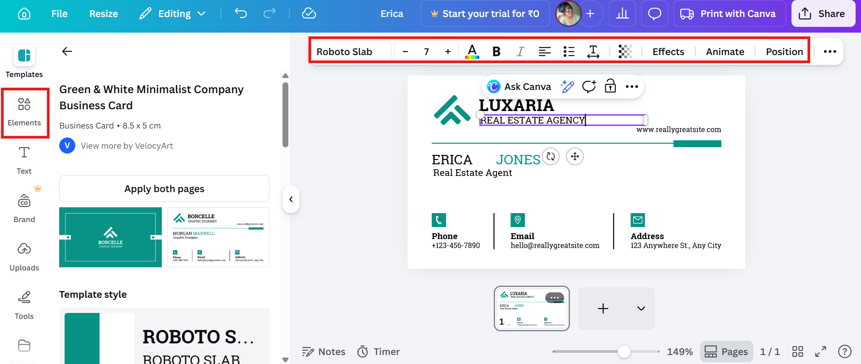Decrease font size with minus
This screenshot has width=861, height=364.
(405, 51)
